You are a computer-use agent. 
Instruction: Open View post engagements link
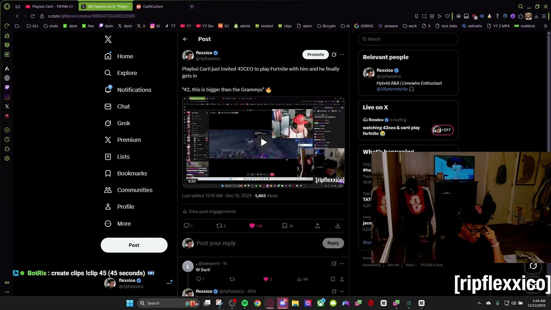pyautogui.click(x=209, y=211)
